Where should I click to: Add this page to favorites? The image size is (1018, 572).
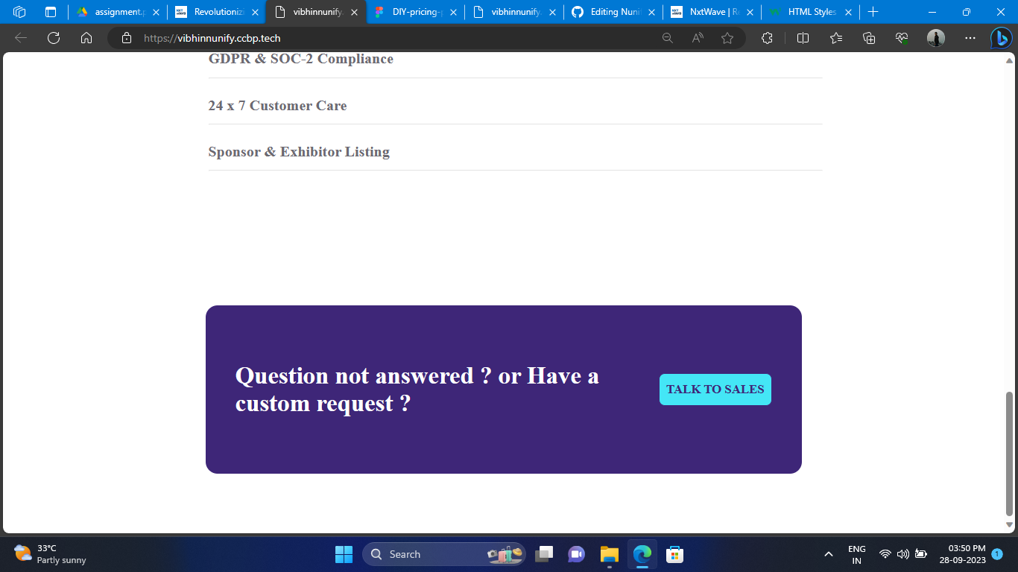coord(727,37)
